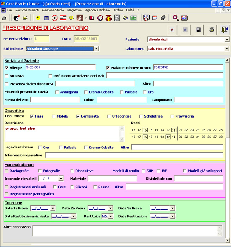Uncheck Malattie infettive in atto checkbox
The height and width of the screenshot is (247, 231).
click(108, 68)
